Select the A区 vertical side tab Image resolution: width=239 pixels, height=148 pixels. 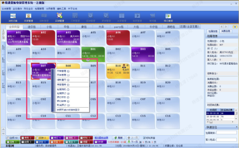[3, 48]
